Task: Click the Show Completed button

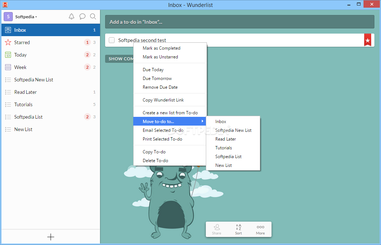Action: (x=119, y=59)
